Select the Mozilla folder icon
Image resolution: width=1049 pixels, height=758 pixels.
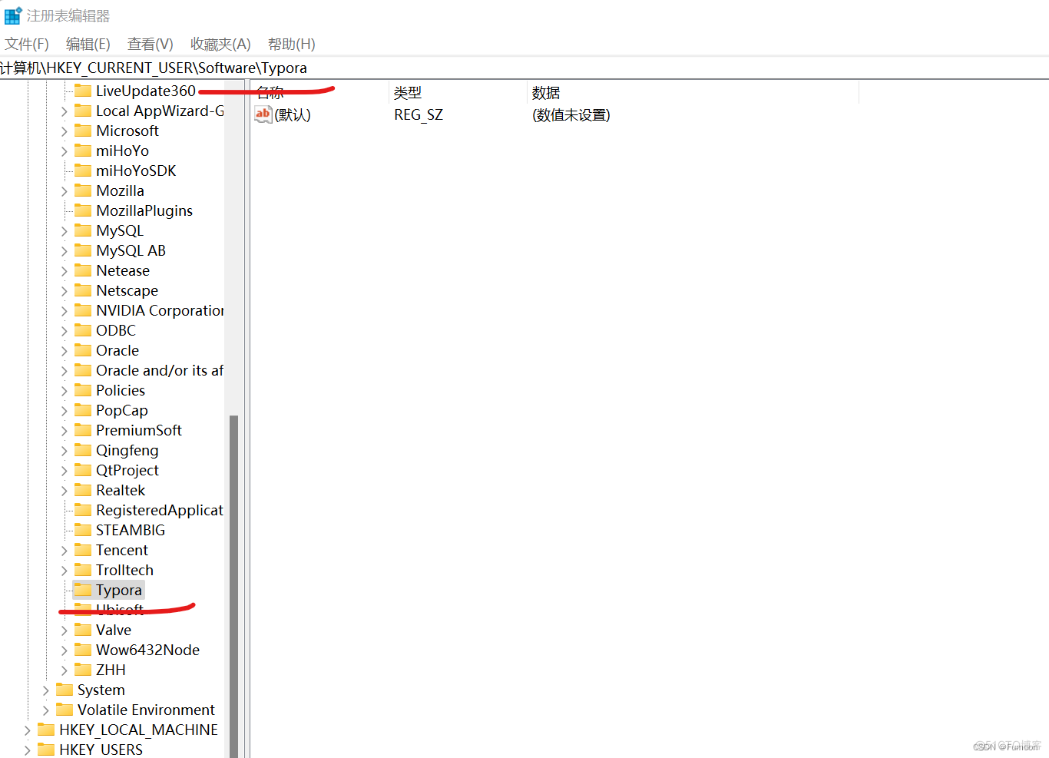point(83,190)
